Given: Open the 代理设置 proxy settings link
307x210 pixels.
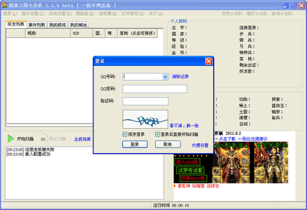Looking at the screenshot, I should 200,145.
